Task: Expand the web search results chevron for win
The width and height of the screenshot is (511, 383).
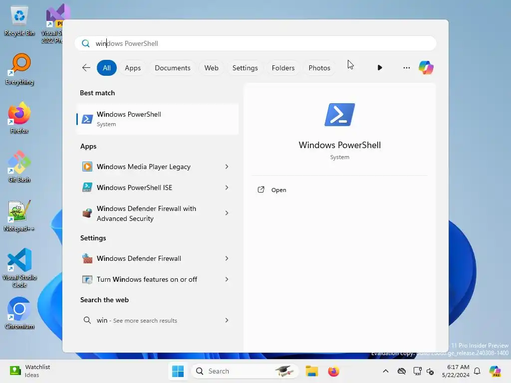Action: [x=227, y=321]
